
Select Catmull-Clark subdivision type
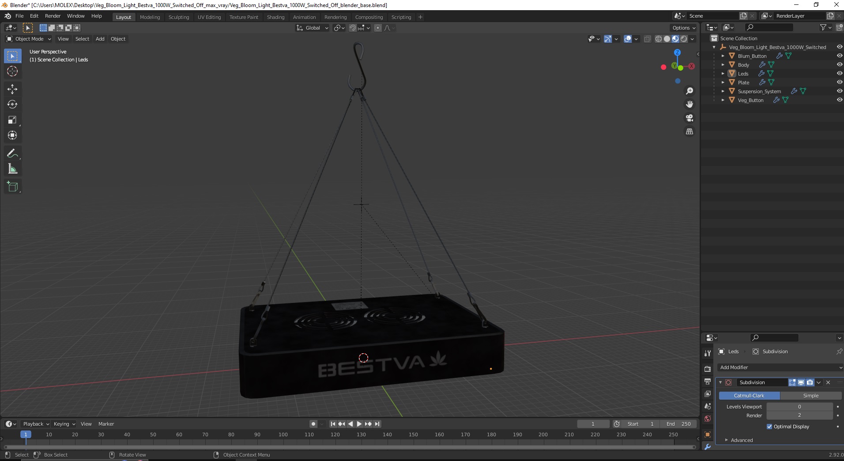tap(749, 396)
